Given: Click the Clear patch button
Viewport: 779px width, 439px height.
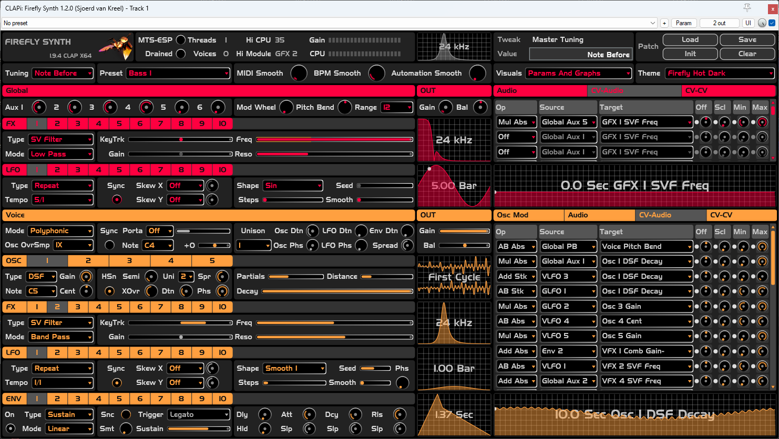Looking at the screenshot, I should (x=747, y=54).
